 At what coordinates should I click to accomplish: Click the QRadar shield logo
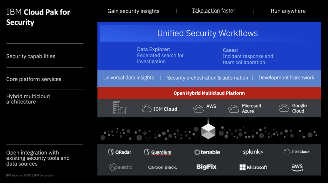click(x=111, y=152)
